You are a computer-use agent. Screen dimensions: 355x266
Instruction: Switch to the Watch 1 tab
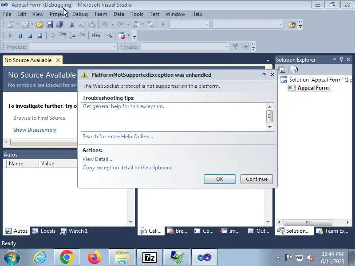coord(74,231)
